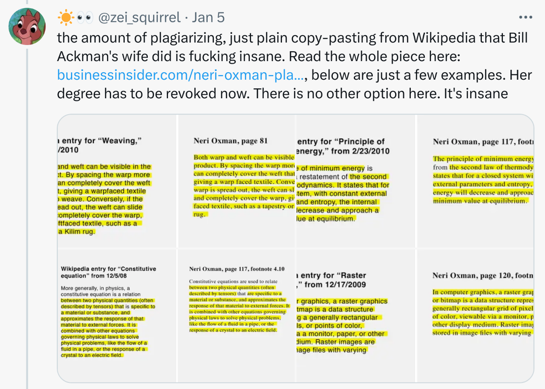Open the tweet's Jan 5 timestamp

click(x=209, y=17)
